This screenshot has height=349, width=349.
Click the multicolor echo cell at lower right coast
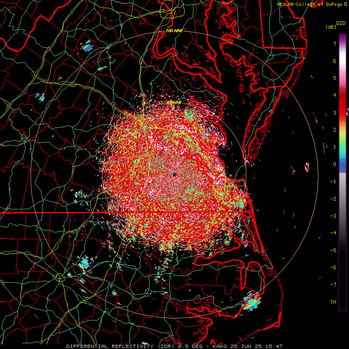[x=252, y=302]
